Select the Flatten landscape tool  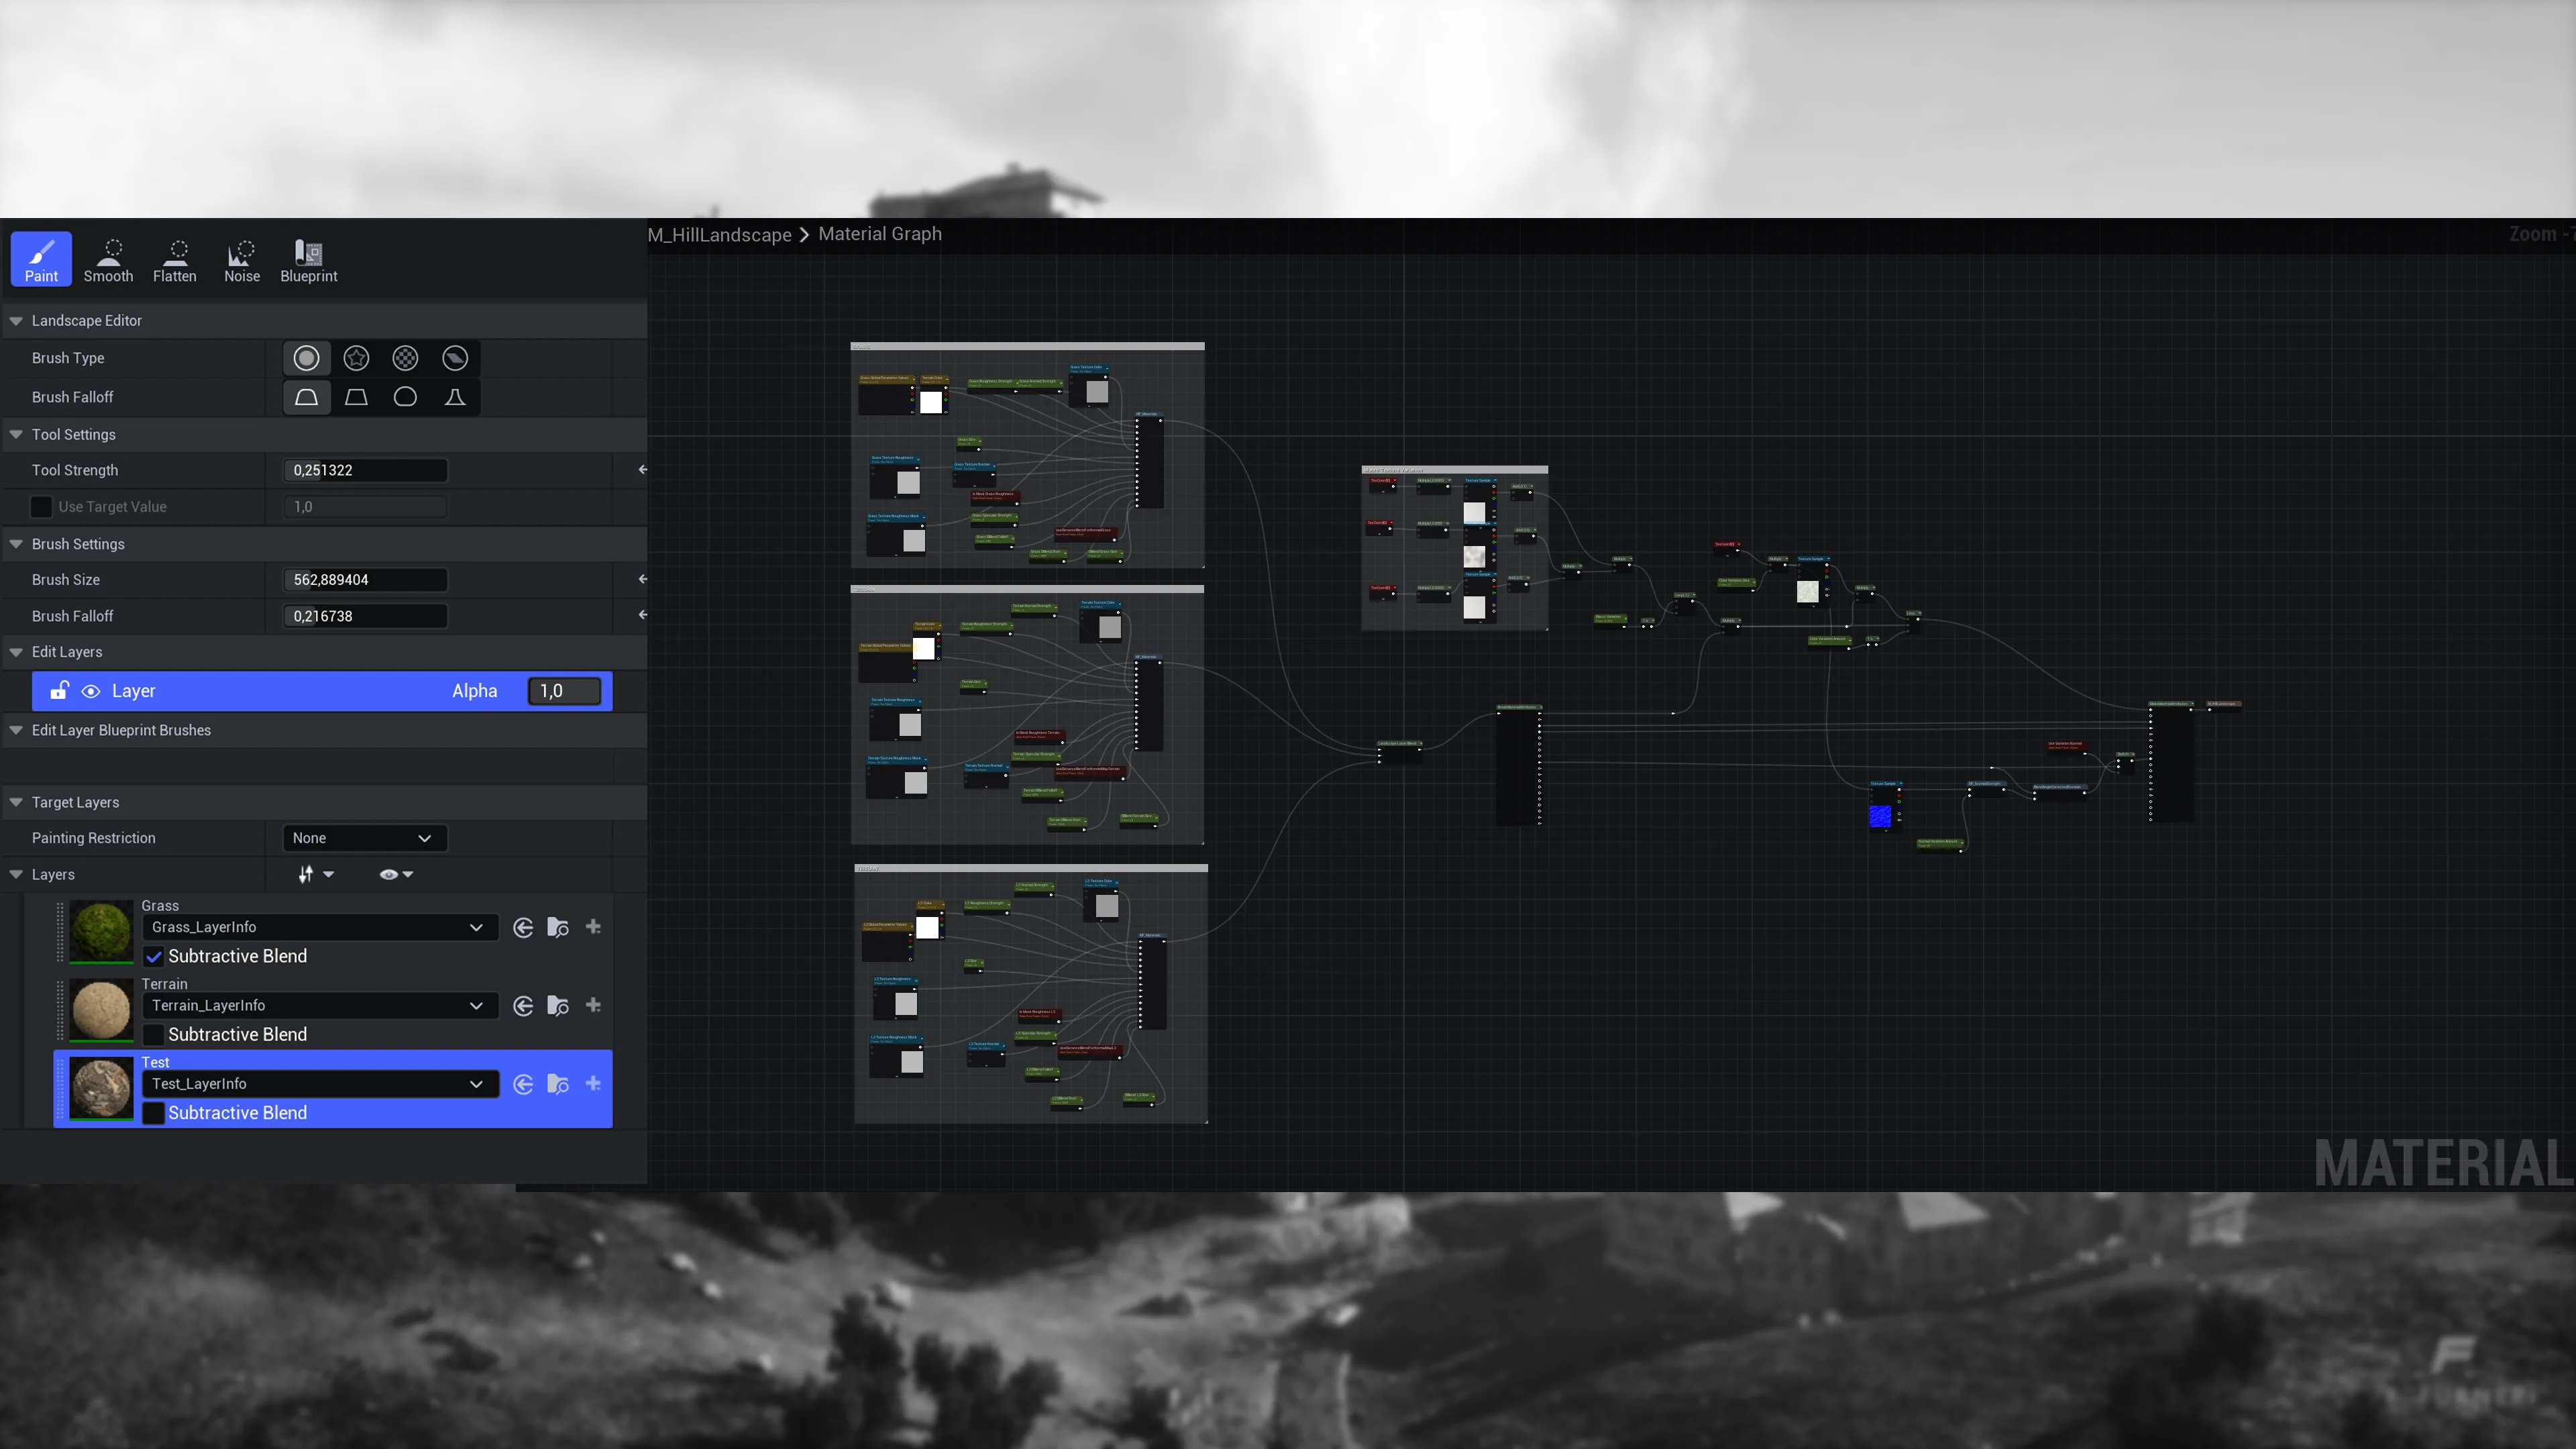(175, 260)
